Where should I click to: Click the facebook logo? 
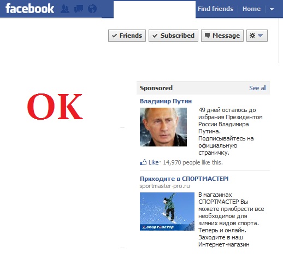(x=30, y=8)
